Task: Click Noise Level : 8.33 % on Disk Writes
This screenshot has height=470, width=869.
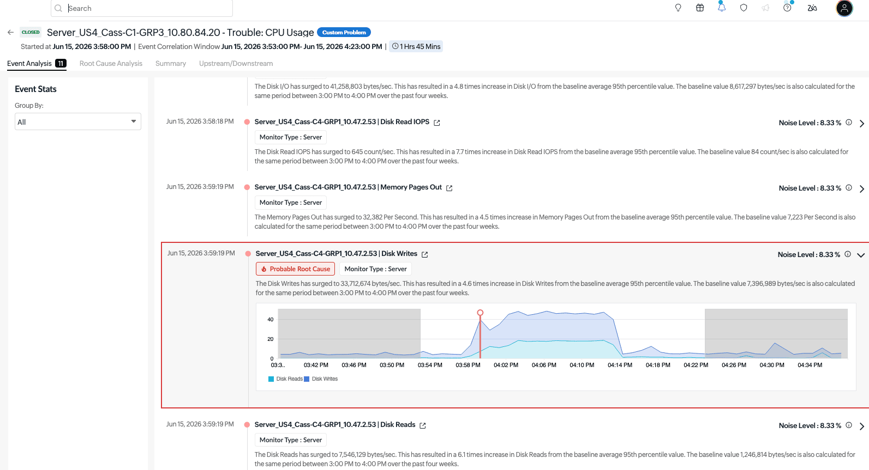Action: pyautogui.click(x=809, y=254)
